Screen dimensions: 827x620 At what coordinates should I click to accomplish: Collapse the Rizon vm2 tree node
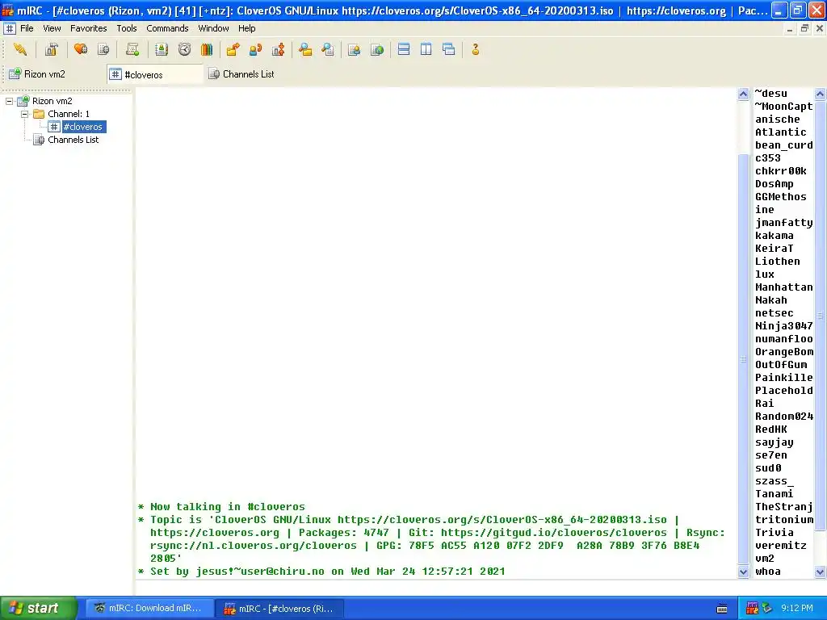10,101
